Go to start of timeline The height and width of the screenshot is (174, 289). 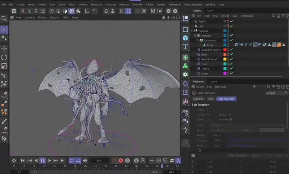(x=23, y=161)
